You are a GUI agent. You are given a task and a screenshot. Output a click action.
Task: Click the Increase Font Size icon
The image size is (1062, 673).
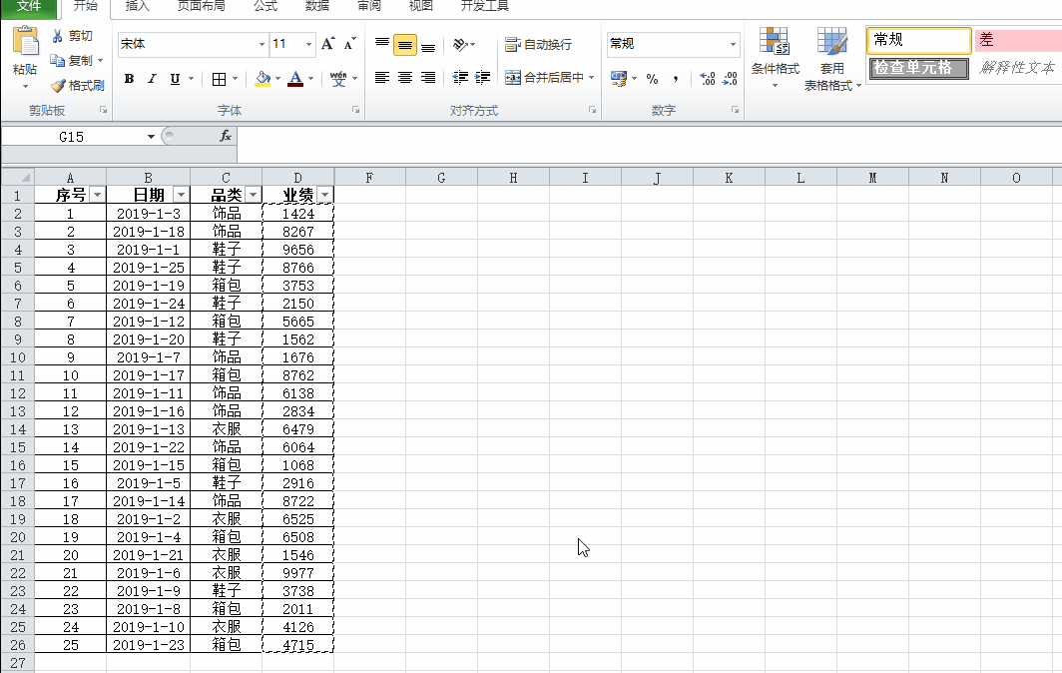(x=325, y=44)
